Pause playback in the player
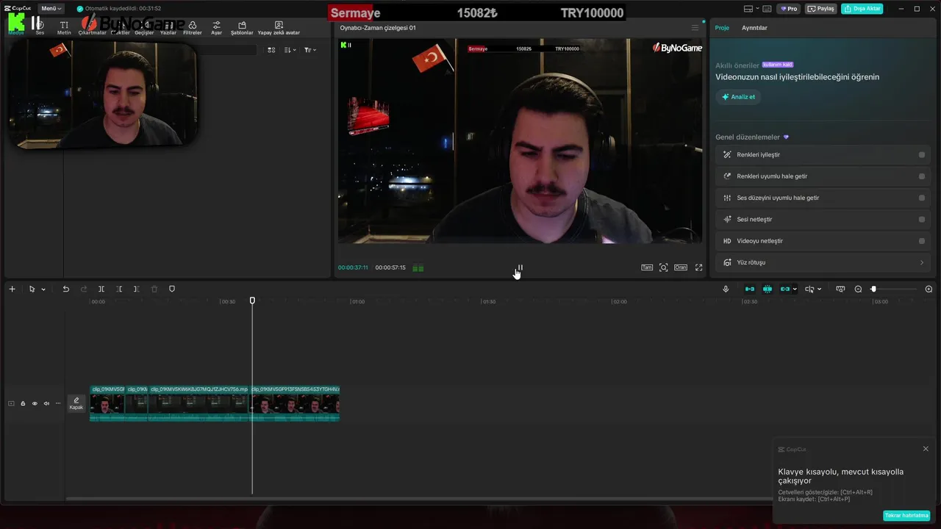 (520, 267)
